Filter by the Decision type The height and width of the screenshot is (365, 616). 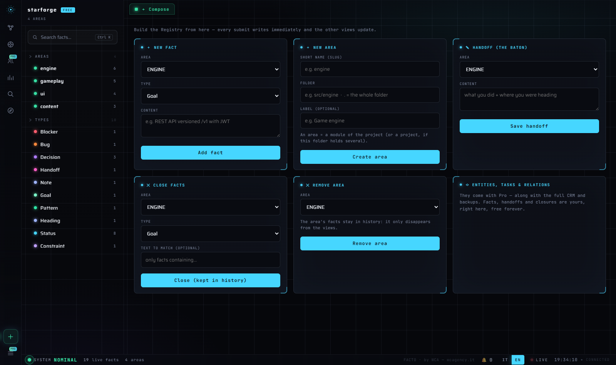[x=72, y=157]
